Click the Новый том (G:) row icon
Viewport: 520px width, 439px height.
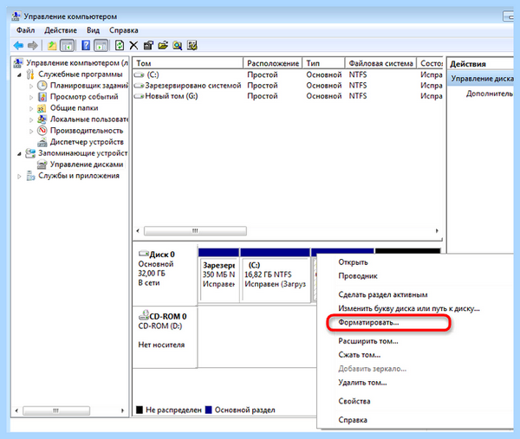139,96
